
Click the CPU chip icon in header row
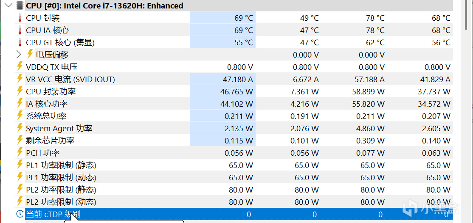pyautogui.click(x=20, y=6)
